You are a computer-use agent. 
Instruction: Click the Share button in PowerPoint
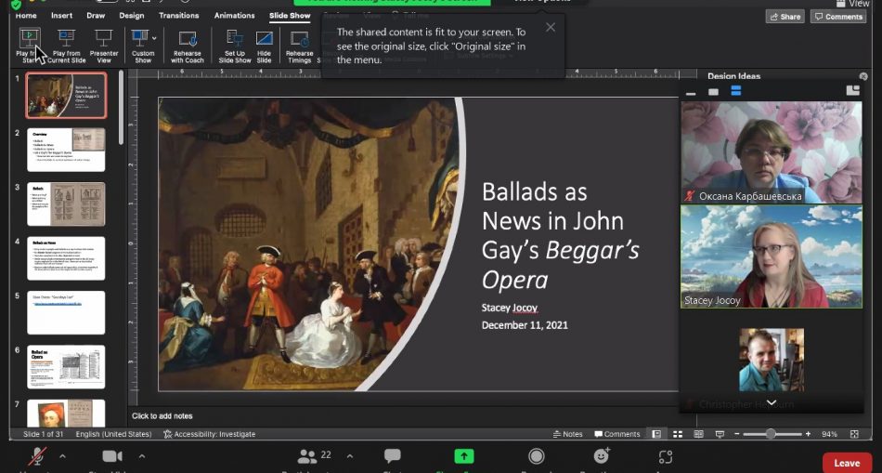[x=785, y=17]
